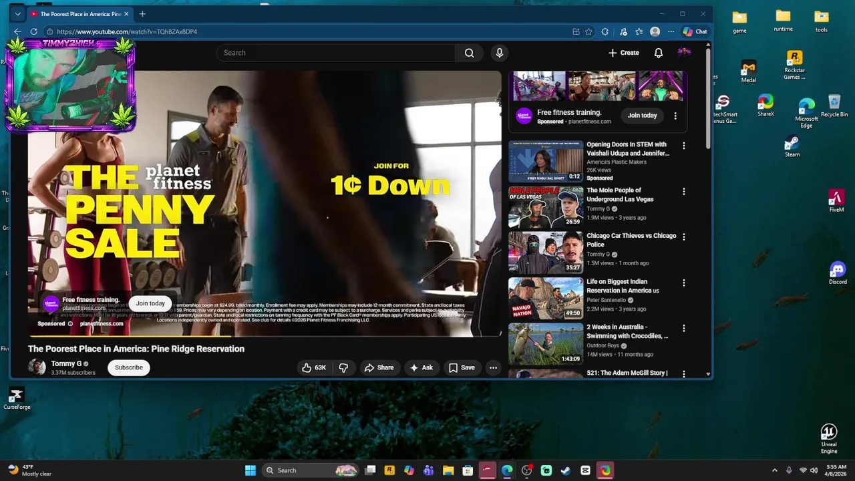Open Edge settings ellipsis menu
Screen dimensions: 855x481
click(671, 31)
